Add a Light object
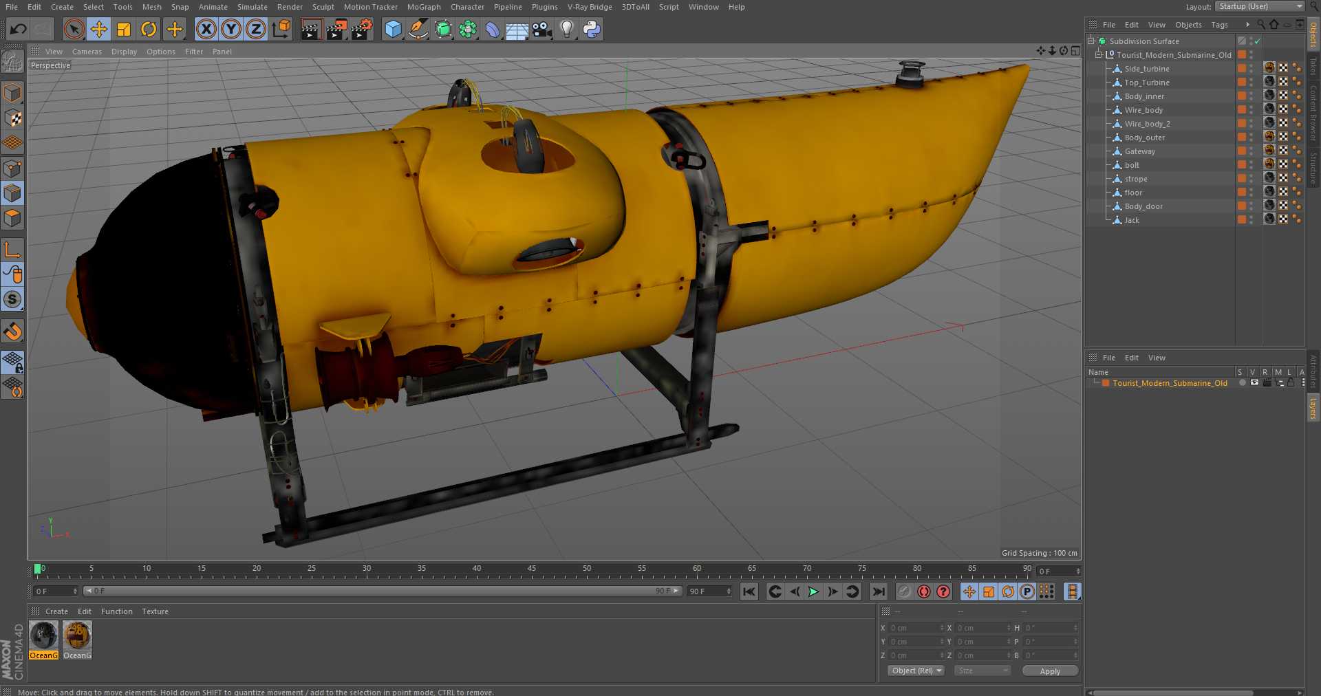Viewport: 1321px width, 696px height. pyautogui.click(x=567, y=29)
